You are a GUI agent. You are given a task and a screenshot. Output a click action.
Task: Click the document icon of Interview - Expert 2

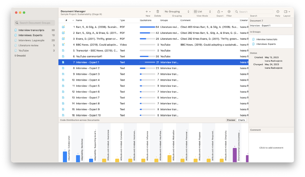point(63,68)
